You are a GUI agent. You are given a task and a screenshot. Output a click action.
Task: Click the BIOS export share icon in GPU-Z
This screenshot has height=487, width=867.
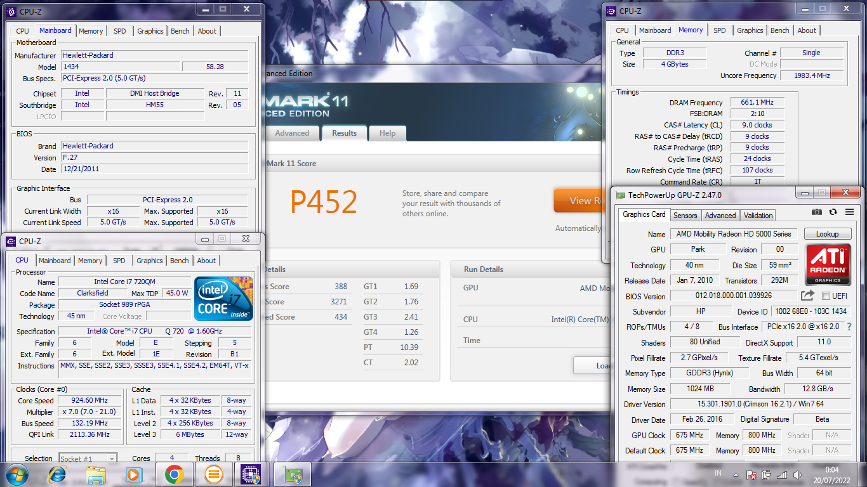tap(807, 295)
